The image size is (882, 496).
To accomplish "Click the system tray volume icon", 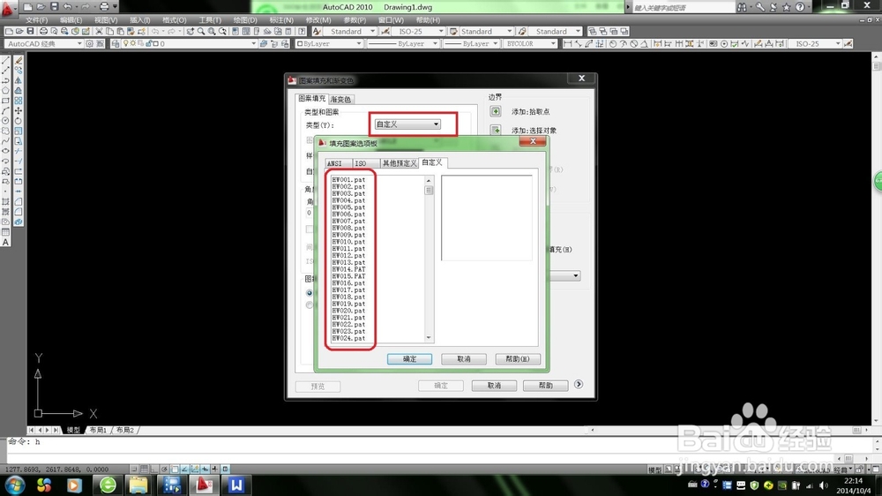I will tap(824, 485).
